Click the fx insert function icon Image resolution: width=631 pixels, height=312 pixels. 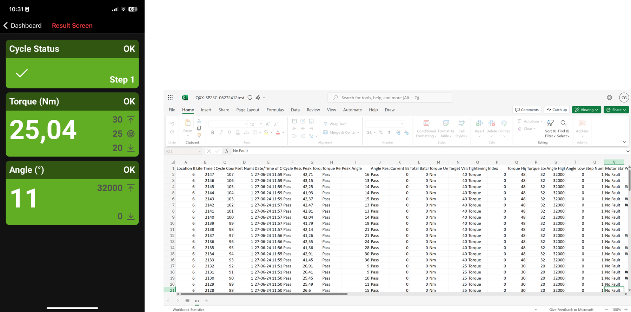click(227, 151)
